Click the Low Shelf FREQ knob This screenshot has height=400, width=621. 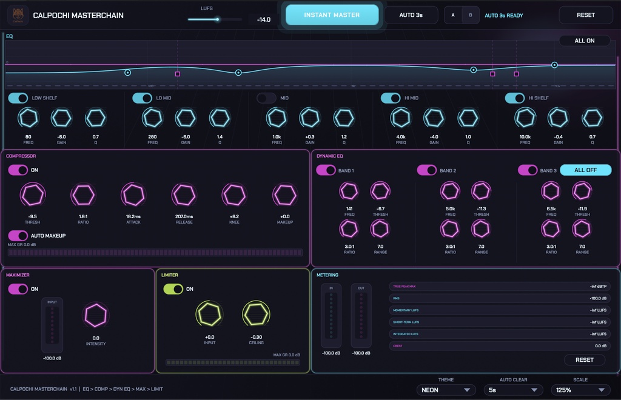(x=29, y=118)
